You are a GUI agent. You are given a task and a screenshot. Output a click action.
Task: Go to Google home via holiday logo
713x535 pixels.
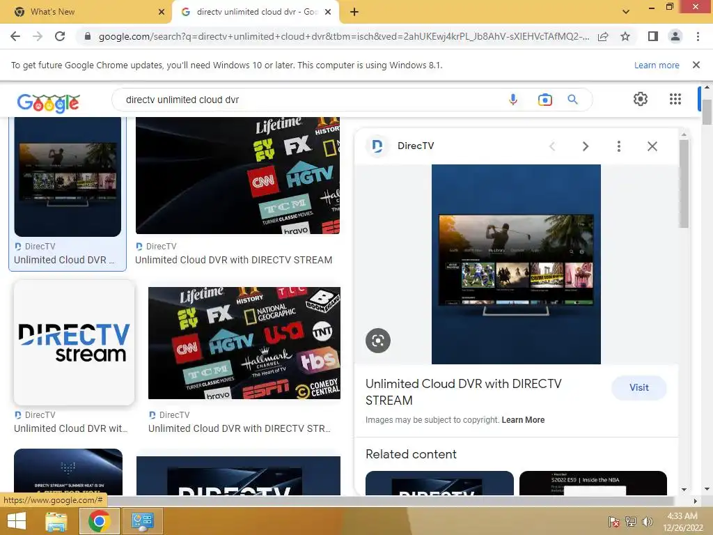(x=48, y=103)
